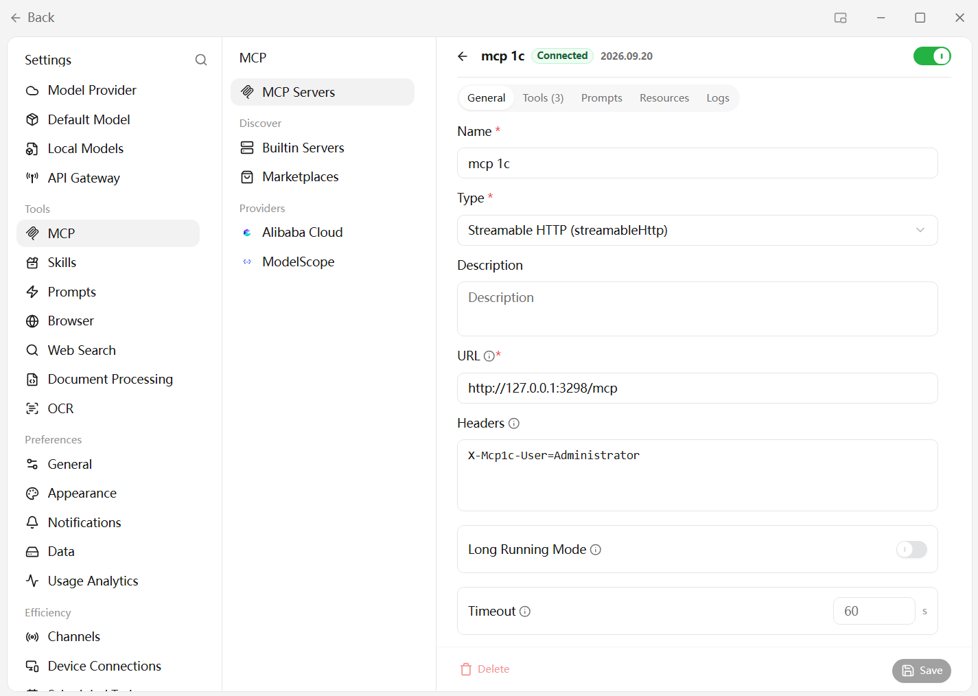Click the Appearance palette icon
This screenshot has width=978, height=696.
tap(32, 494)
